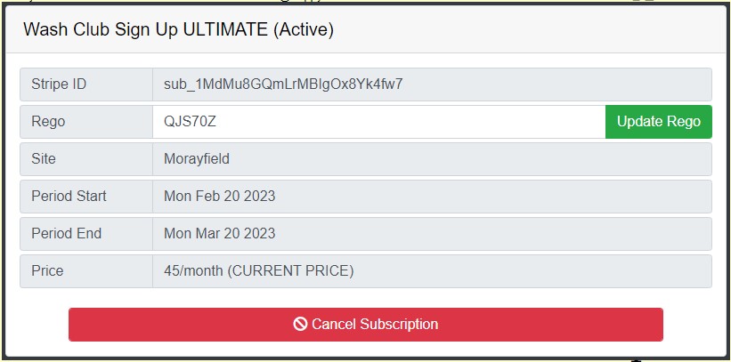731x362 pixels.
Task: Click the Price label
Action: click(47, 271)
